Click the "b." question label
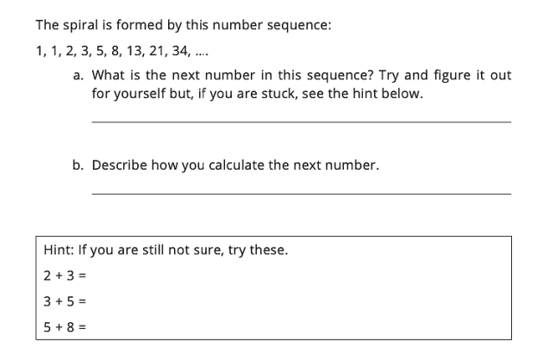This screenshot has height=354, width=543. point(78,165)
